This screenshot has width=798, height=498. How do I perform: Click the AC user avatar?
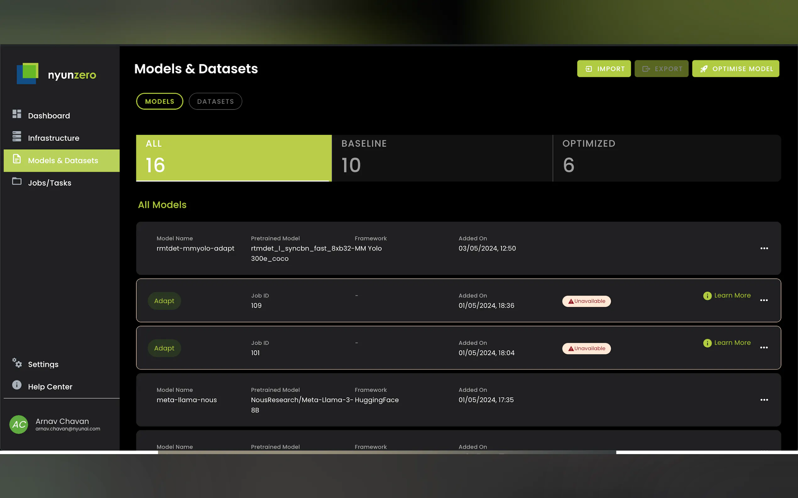[19, 424]
